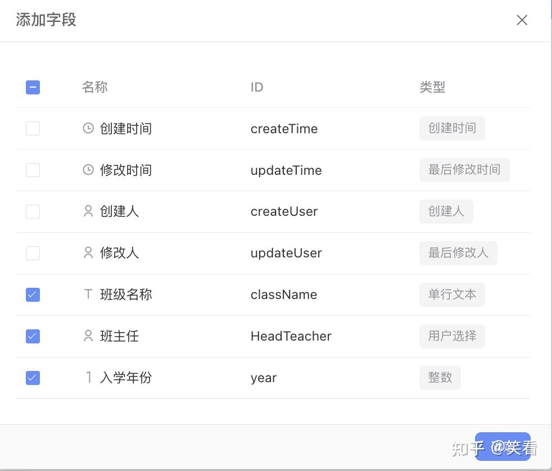Click the person icon beside 修改人
552x471 pixels.
pyautogui.click(x=88, y=253)
